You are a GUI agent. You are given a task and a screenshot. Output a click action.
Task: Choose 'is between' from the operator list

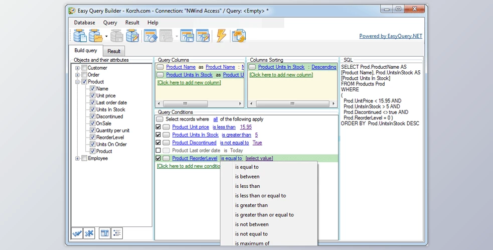(247, 177)
